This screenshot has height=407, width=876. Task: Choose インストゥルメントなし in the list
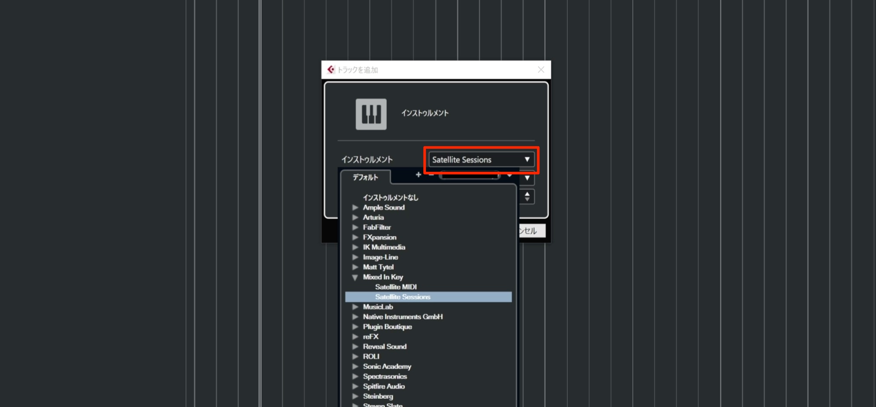[x=390, y=197]
